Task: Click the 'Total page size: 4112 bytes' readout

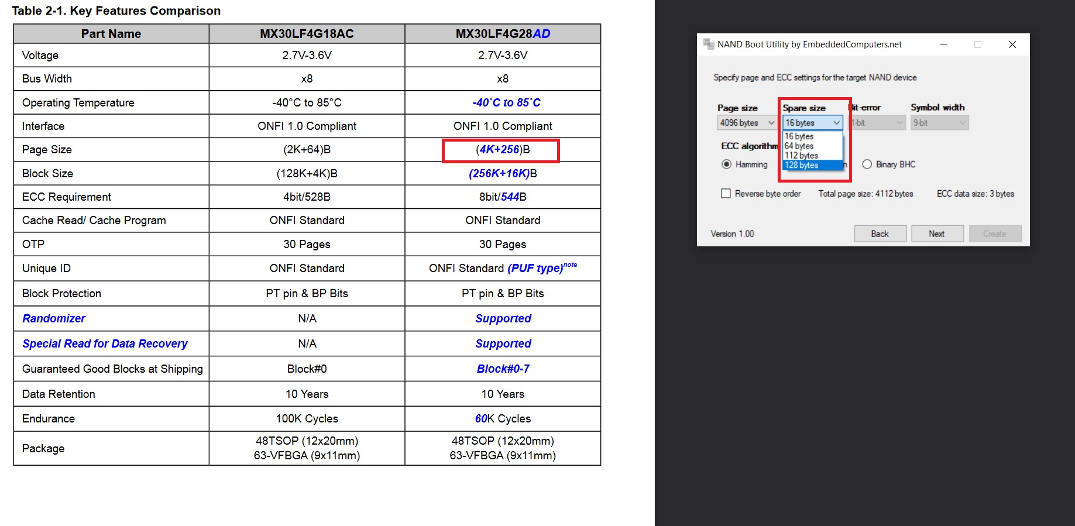Action: coord(866,194)
